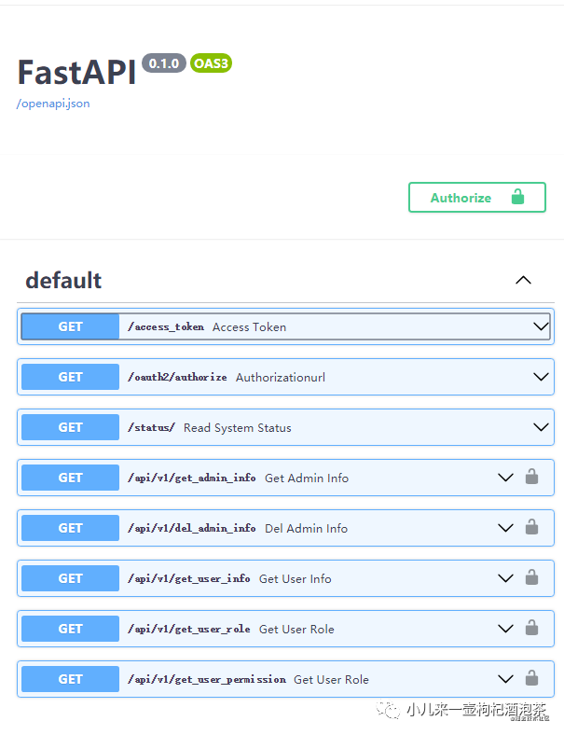Click lock icon on get_user_role endpoint
The width and height of the screenshot is (564, 735).
tap(531, 628)
